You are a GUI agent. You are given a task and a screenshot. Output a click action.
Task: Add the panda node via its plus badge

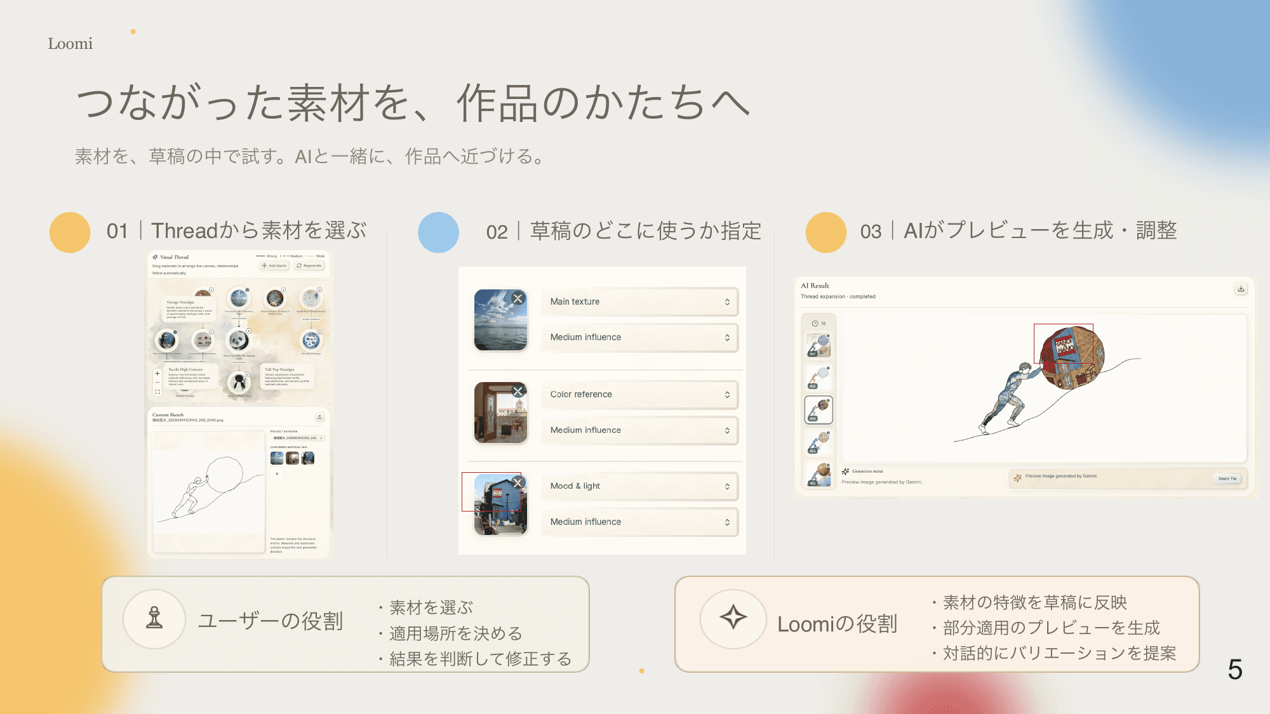point(248,331)
